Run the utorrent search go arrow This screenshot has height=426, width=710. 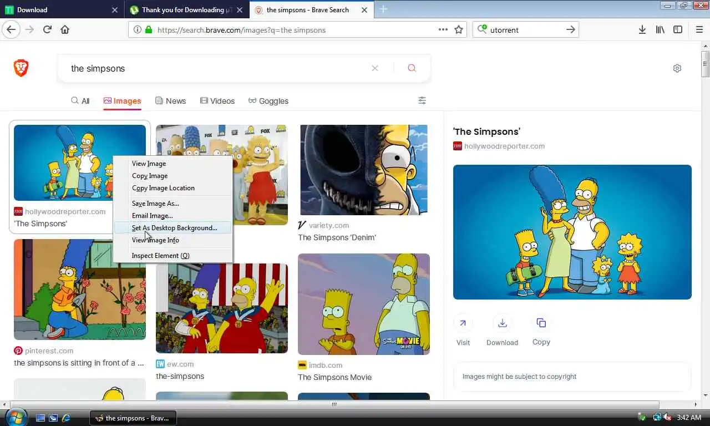(570, 29)
